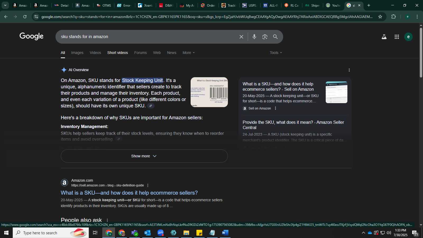This screenshot has width=423, height=238.
Task: Open People also ask options dots
Action: pyautogui.click(x=107, y=220)
